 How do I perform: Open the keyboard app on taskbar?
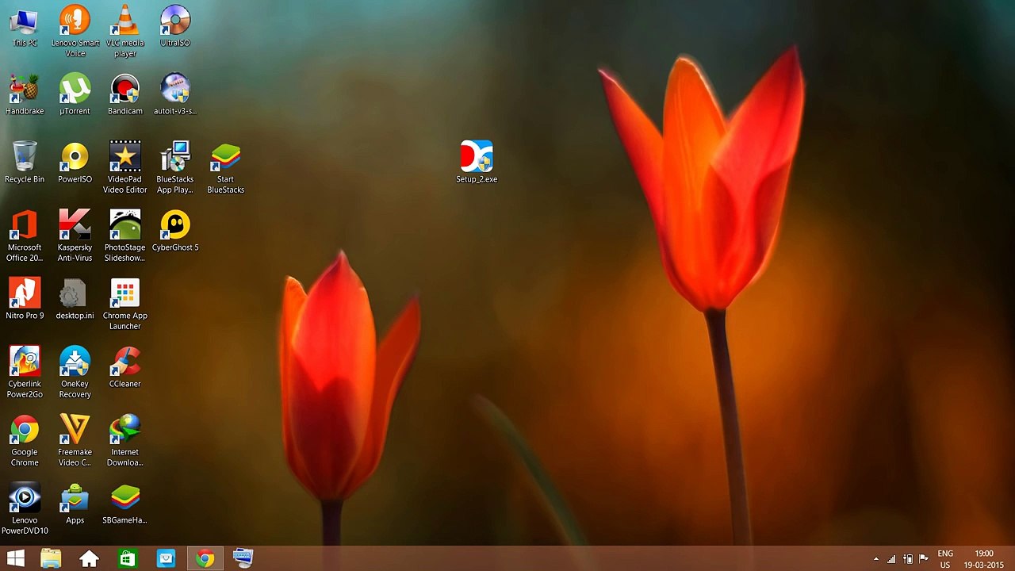[243, 558]
